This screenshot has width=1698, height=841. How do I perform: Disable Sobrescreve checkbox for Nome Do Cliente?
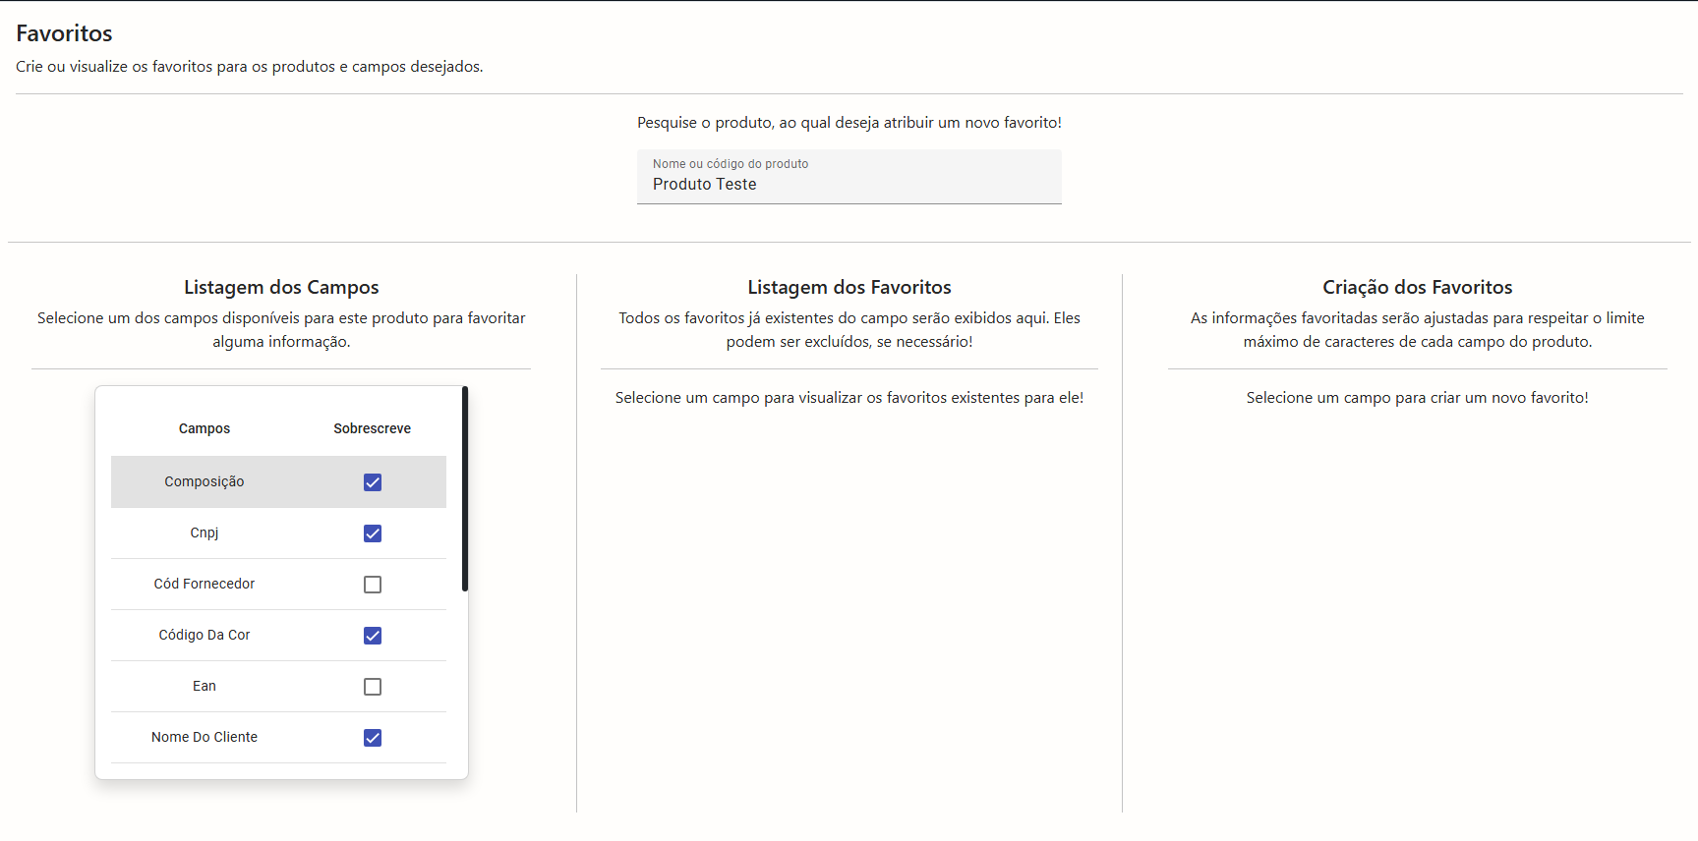tap(373, 738)
